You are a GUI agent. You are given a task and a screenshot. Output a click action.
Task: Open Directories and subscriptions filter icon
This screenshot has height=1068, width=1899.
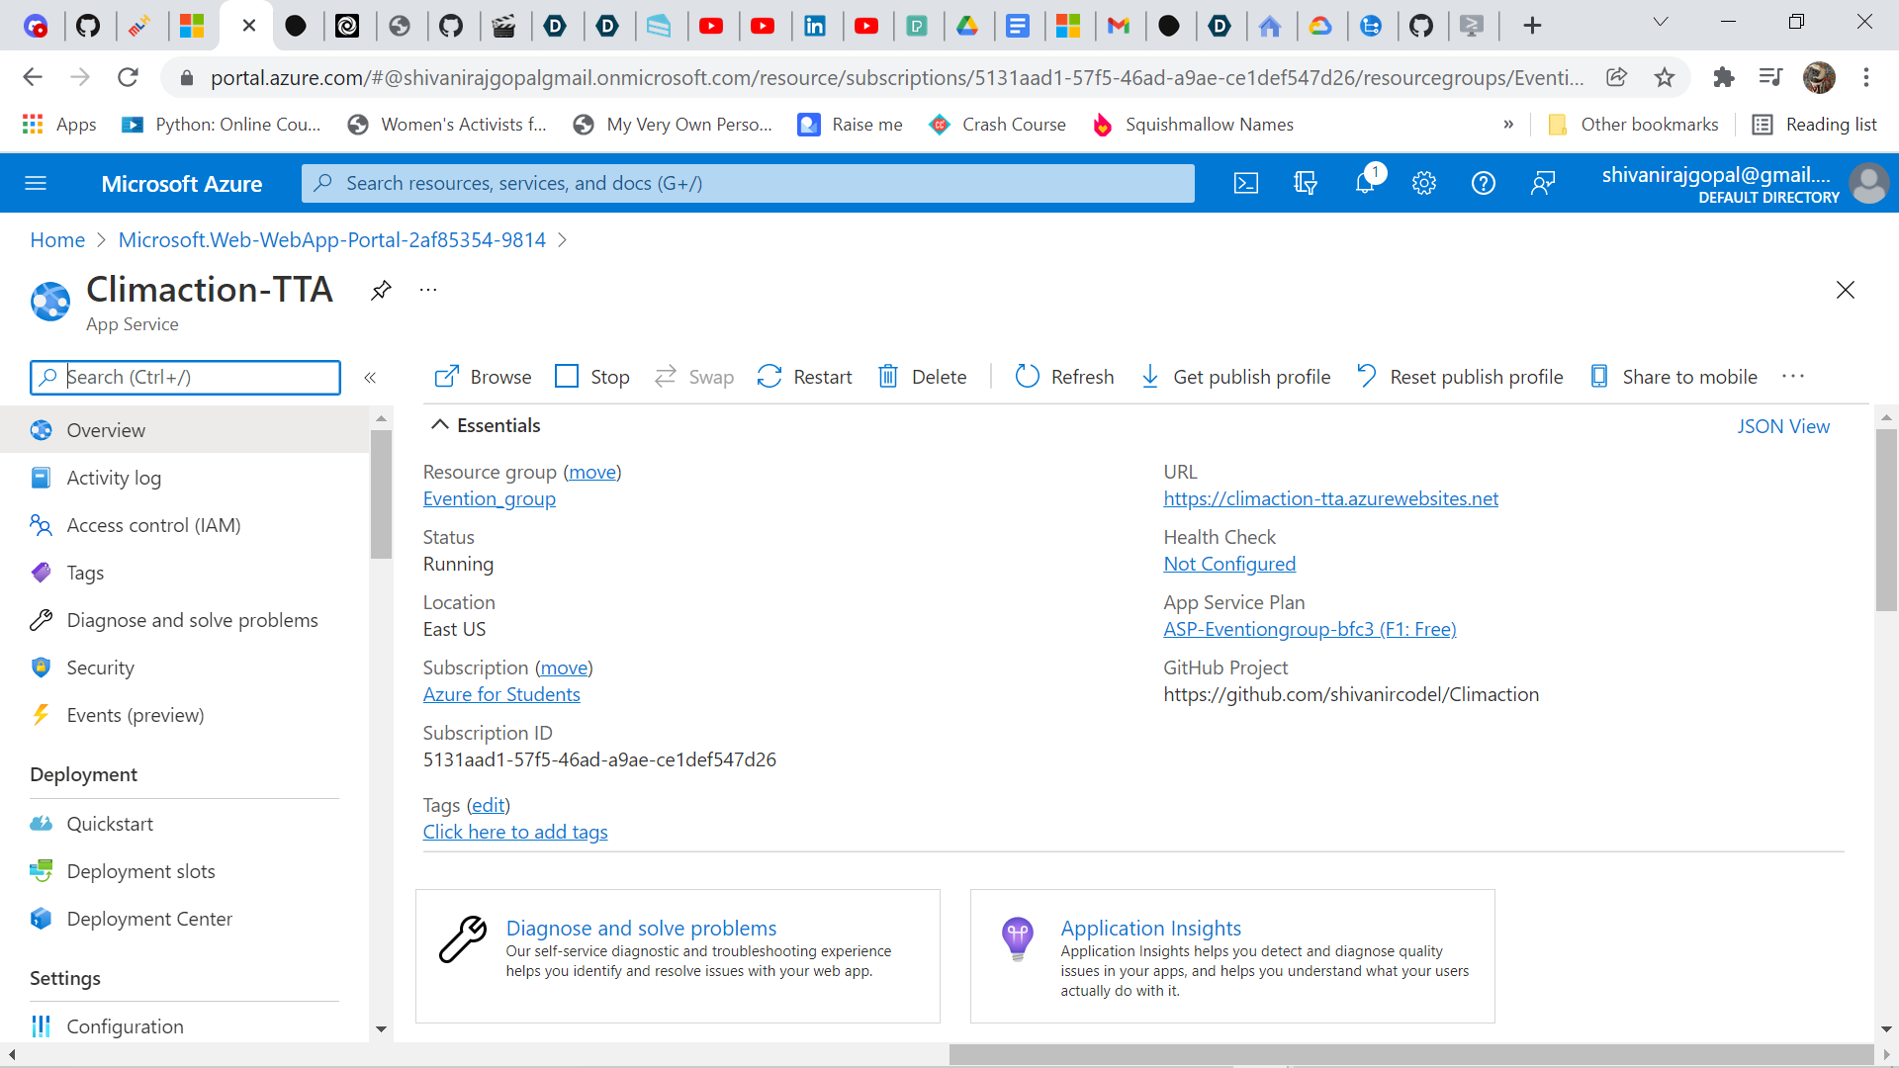coord(1306,183)
